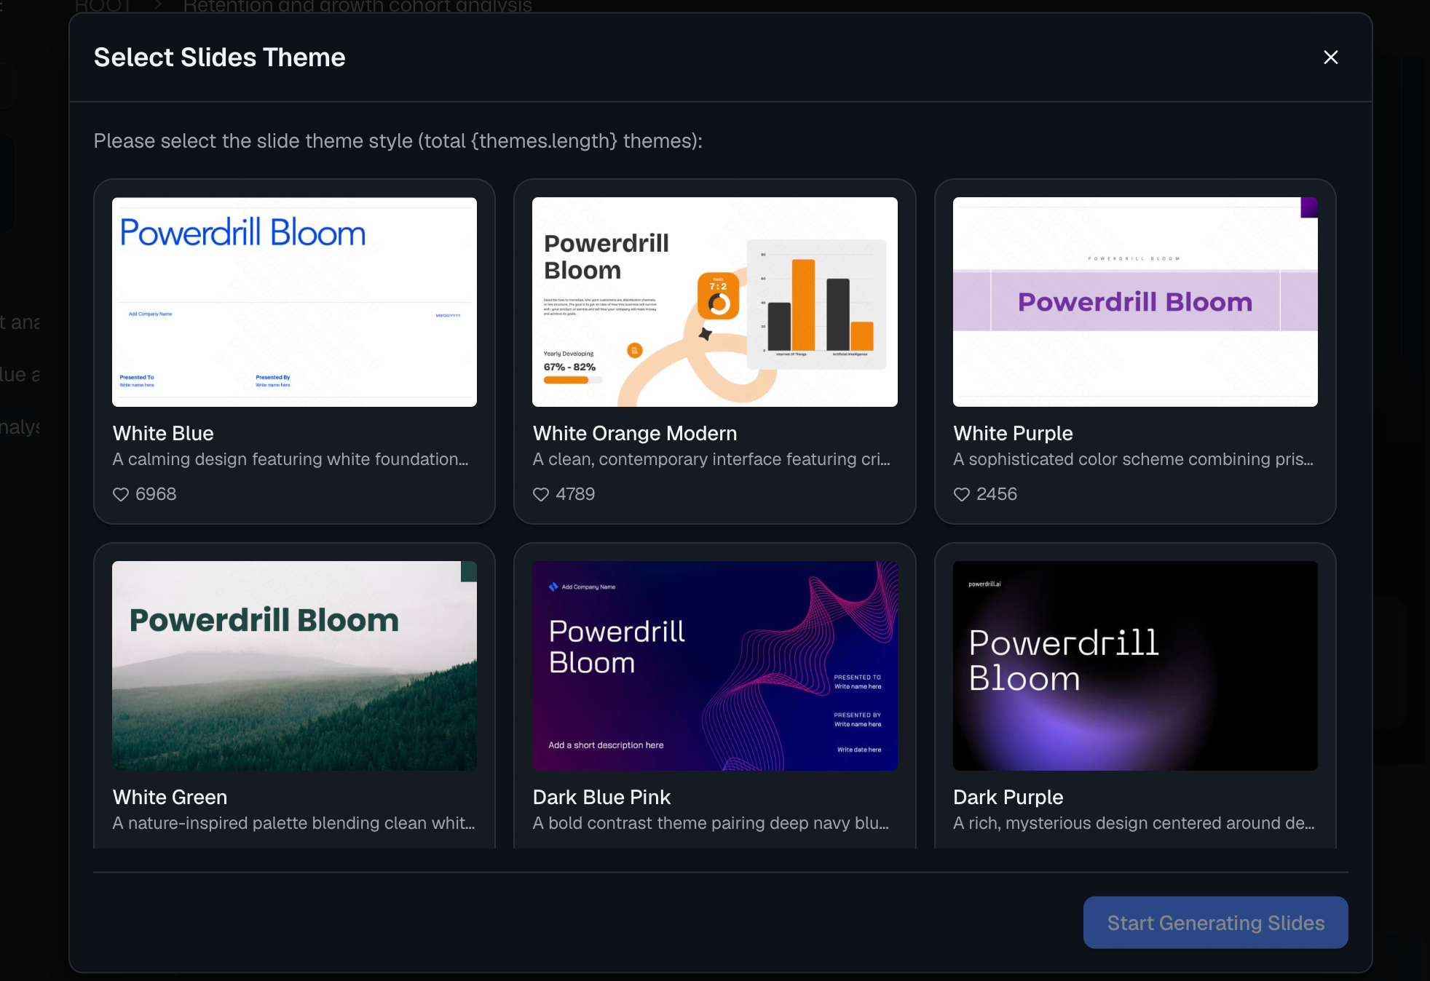Like the White Blue theme heart icon
1430x981 pixels.
(x=121, y=494)
